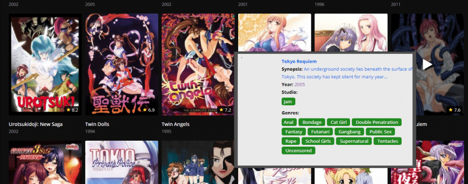Viewport: 468px width, 184px height.
Task: Click the 1994 year under Twin Dolls
Action: click(90, 131)
